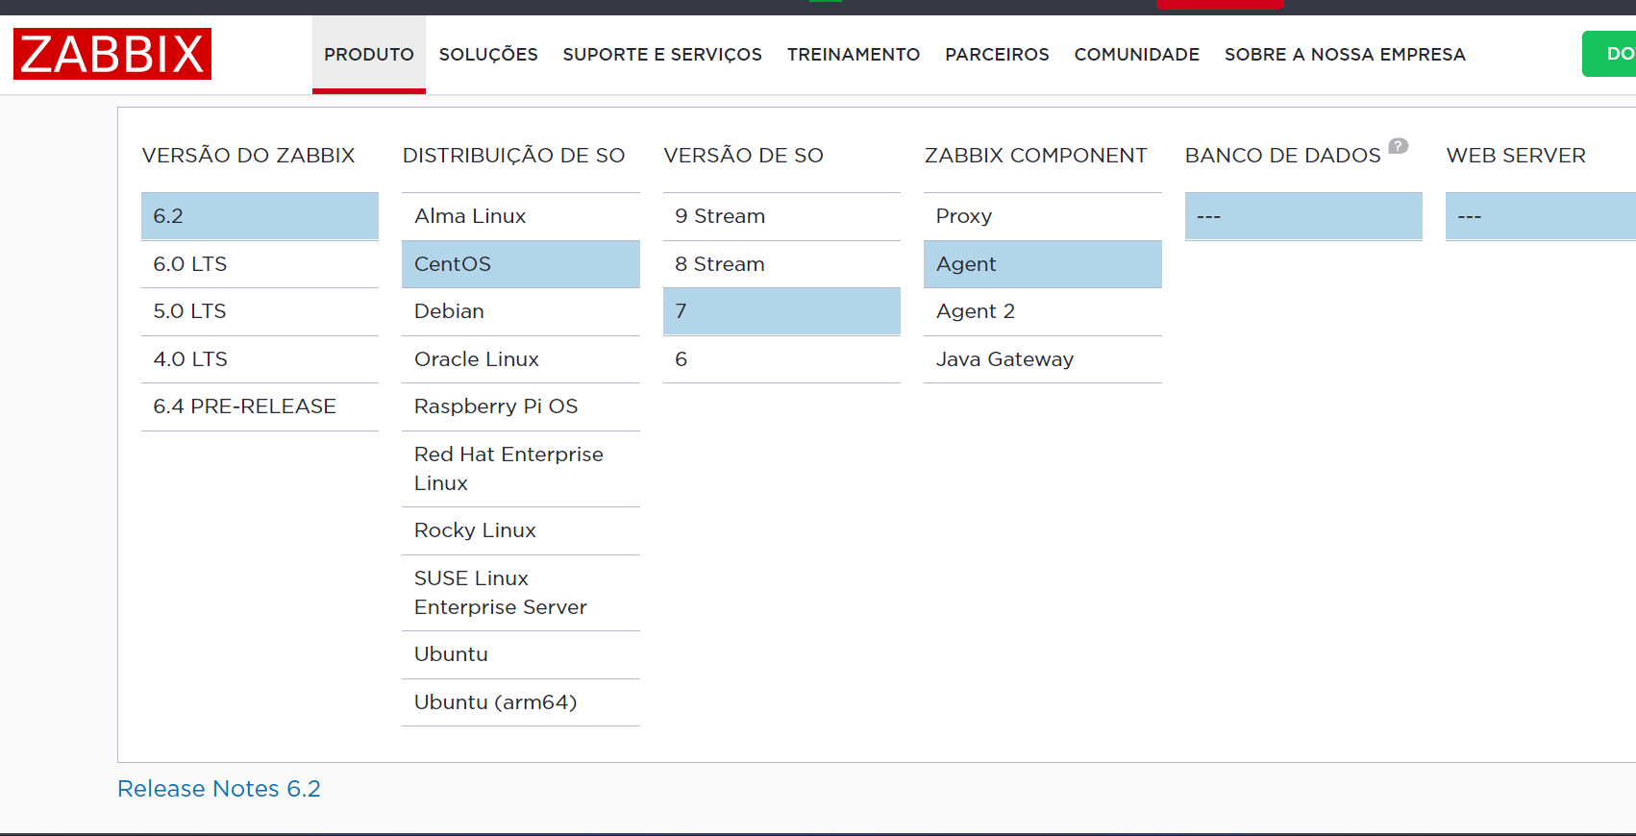
Task: Choose CentOS distribution
Action: [521, 264]
